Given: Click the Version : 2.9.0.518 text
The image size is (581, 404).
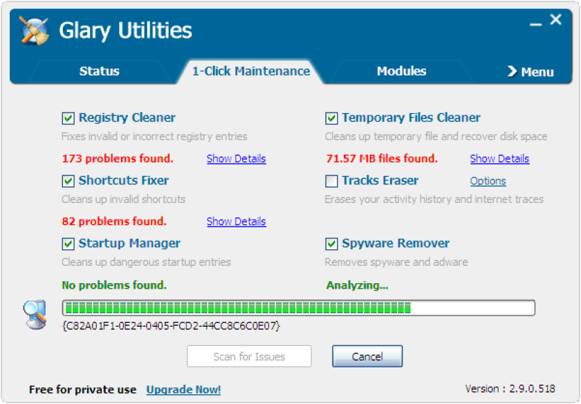Looking at the screenshot, I should pyautogui.click(x=510, y=389).
